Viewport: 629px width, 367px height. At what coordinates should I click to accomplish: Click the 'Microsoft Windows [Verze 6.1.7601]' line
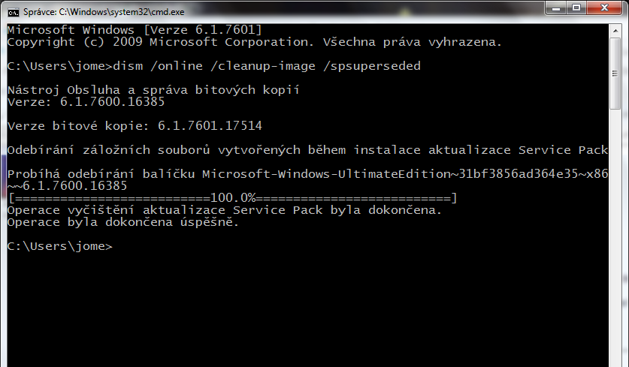[135, 30]
